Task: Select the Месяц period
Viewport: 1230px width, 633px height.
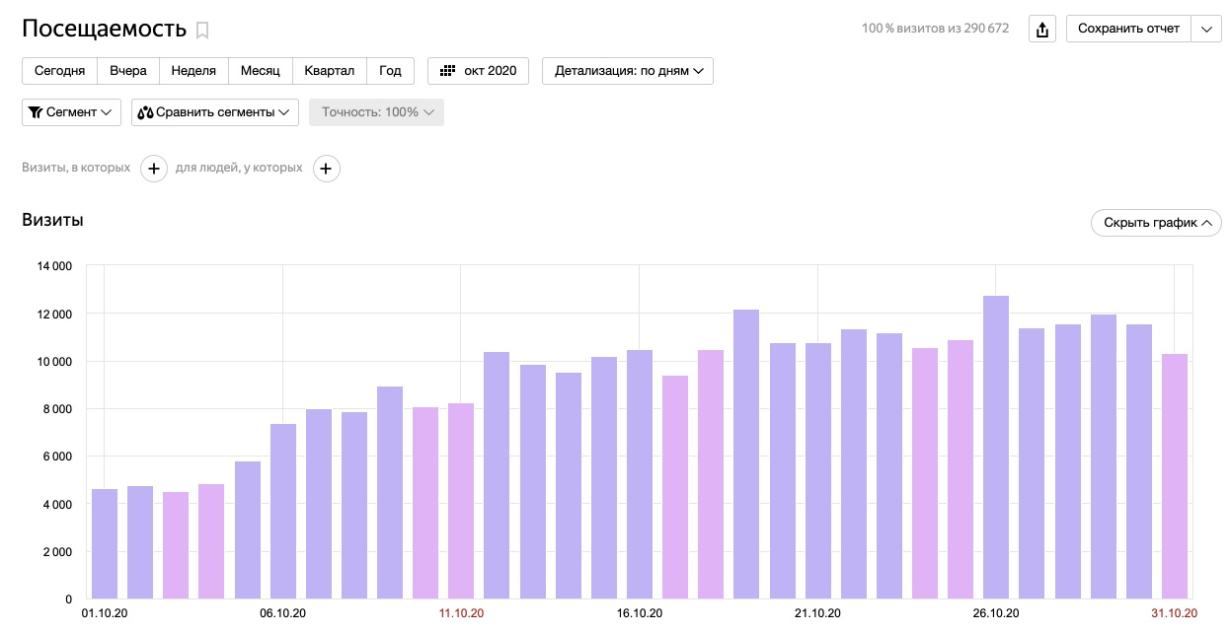Action: (261, 71)
